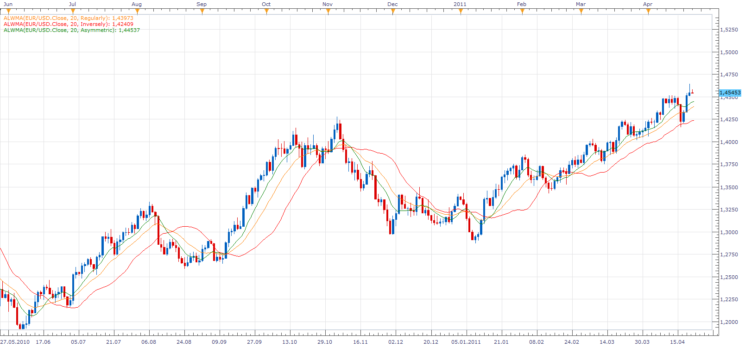745x347 pixels.
Task: Click the 05.07 date axis label
Action: (x=78, y=342)
